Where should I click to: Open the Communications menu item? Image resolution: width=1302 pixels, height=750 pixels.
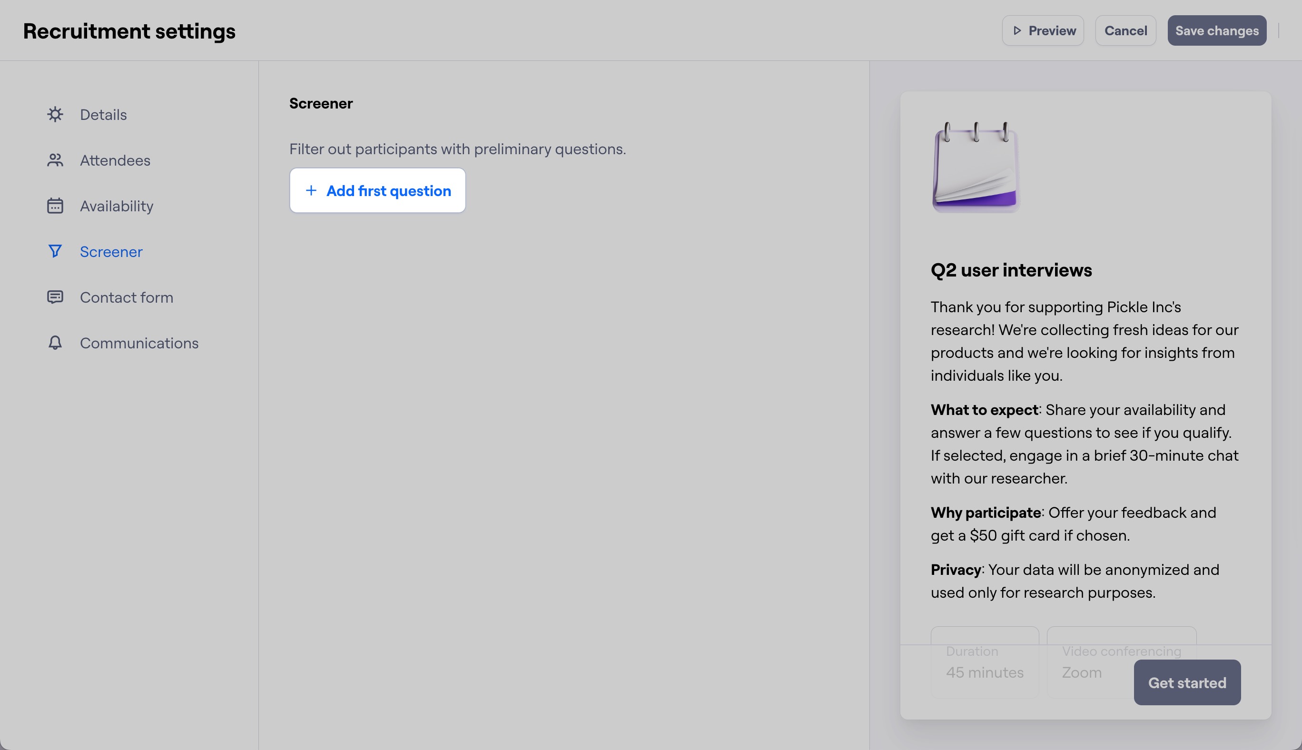coord(139,343)
